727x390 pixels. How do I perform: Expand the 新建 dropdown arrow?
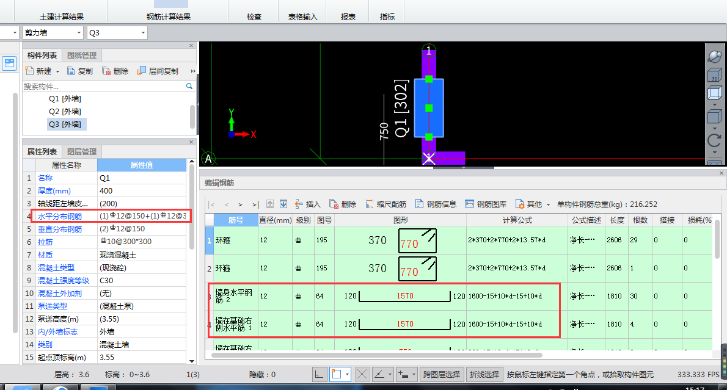click(x=58, y=71)
